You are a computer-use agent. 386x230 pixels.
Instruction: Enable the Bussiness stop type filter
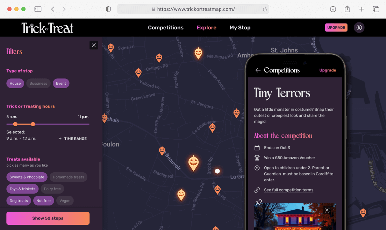(38, 83)
